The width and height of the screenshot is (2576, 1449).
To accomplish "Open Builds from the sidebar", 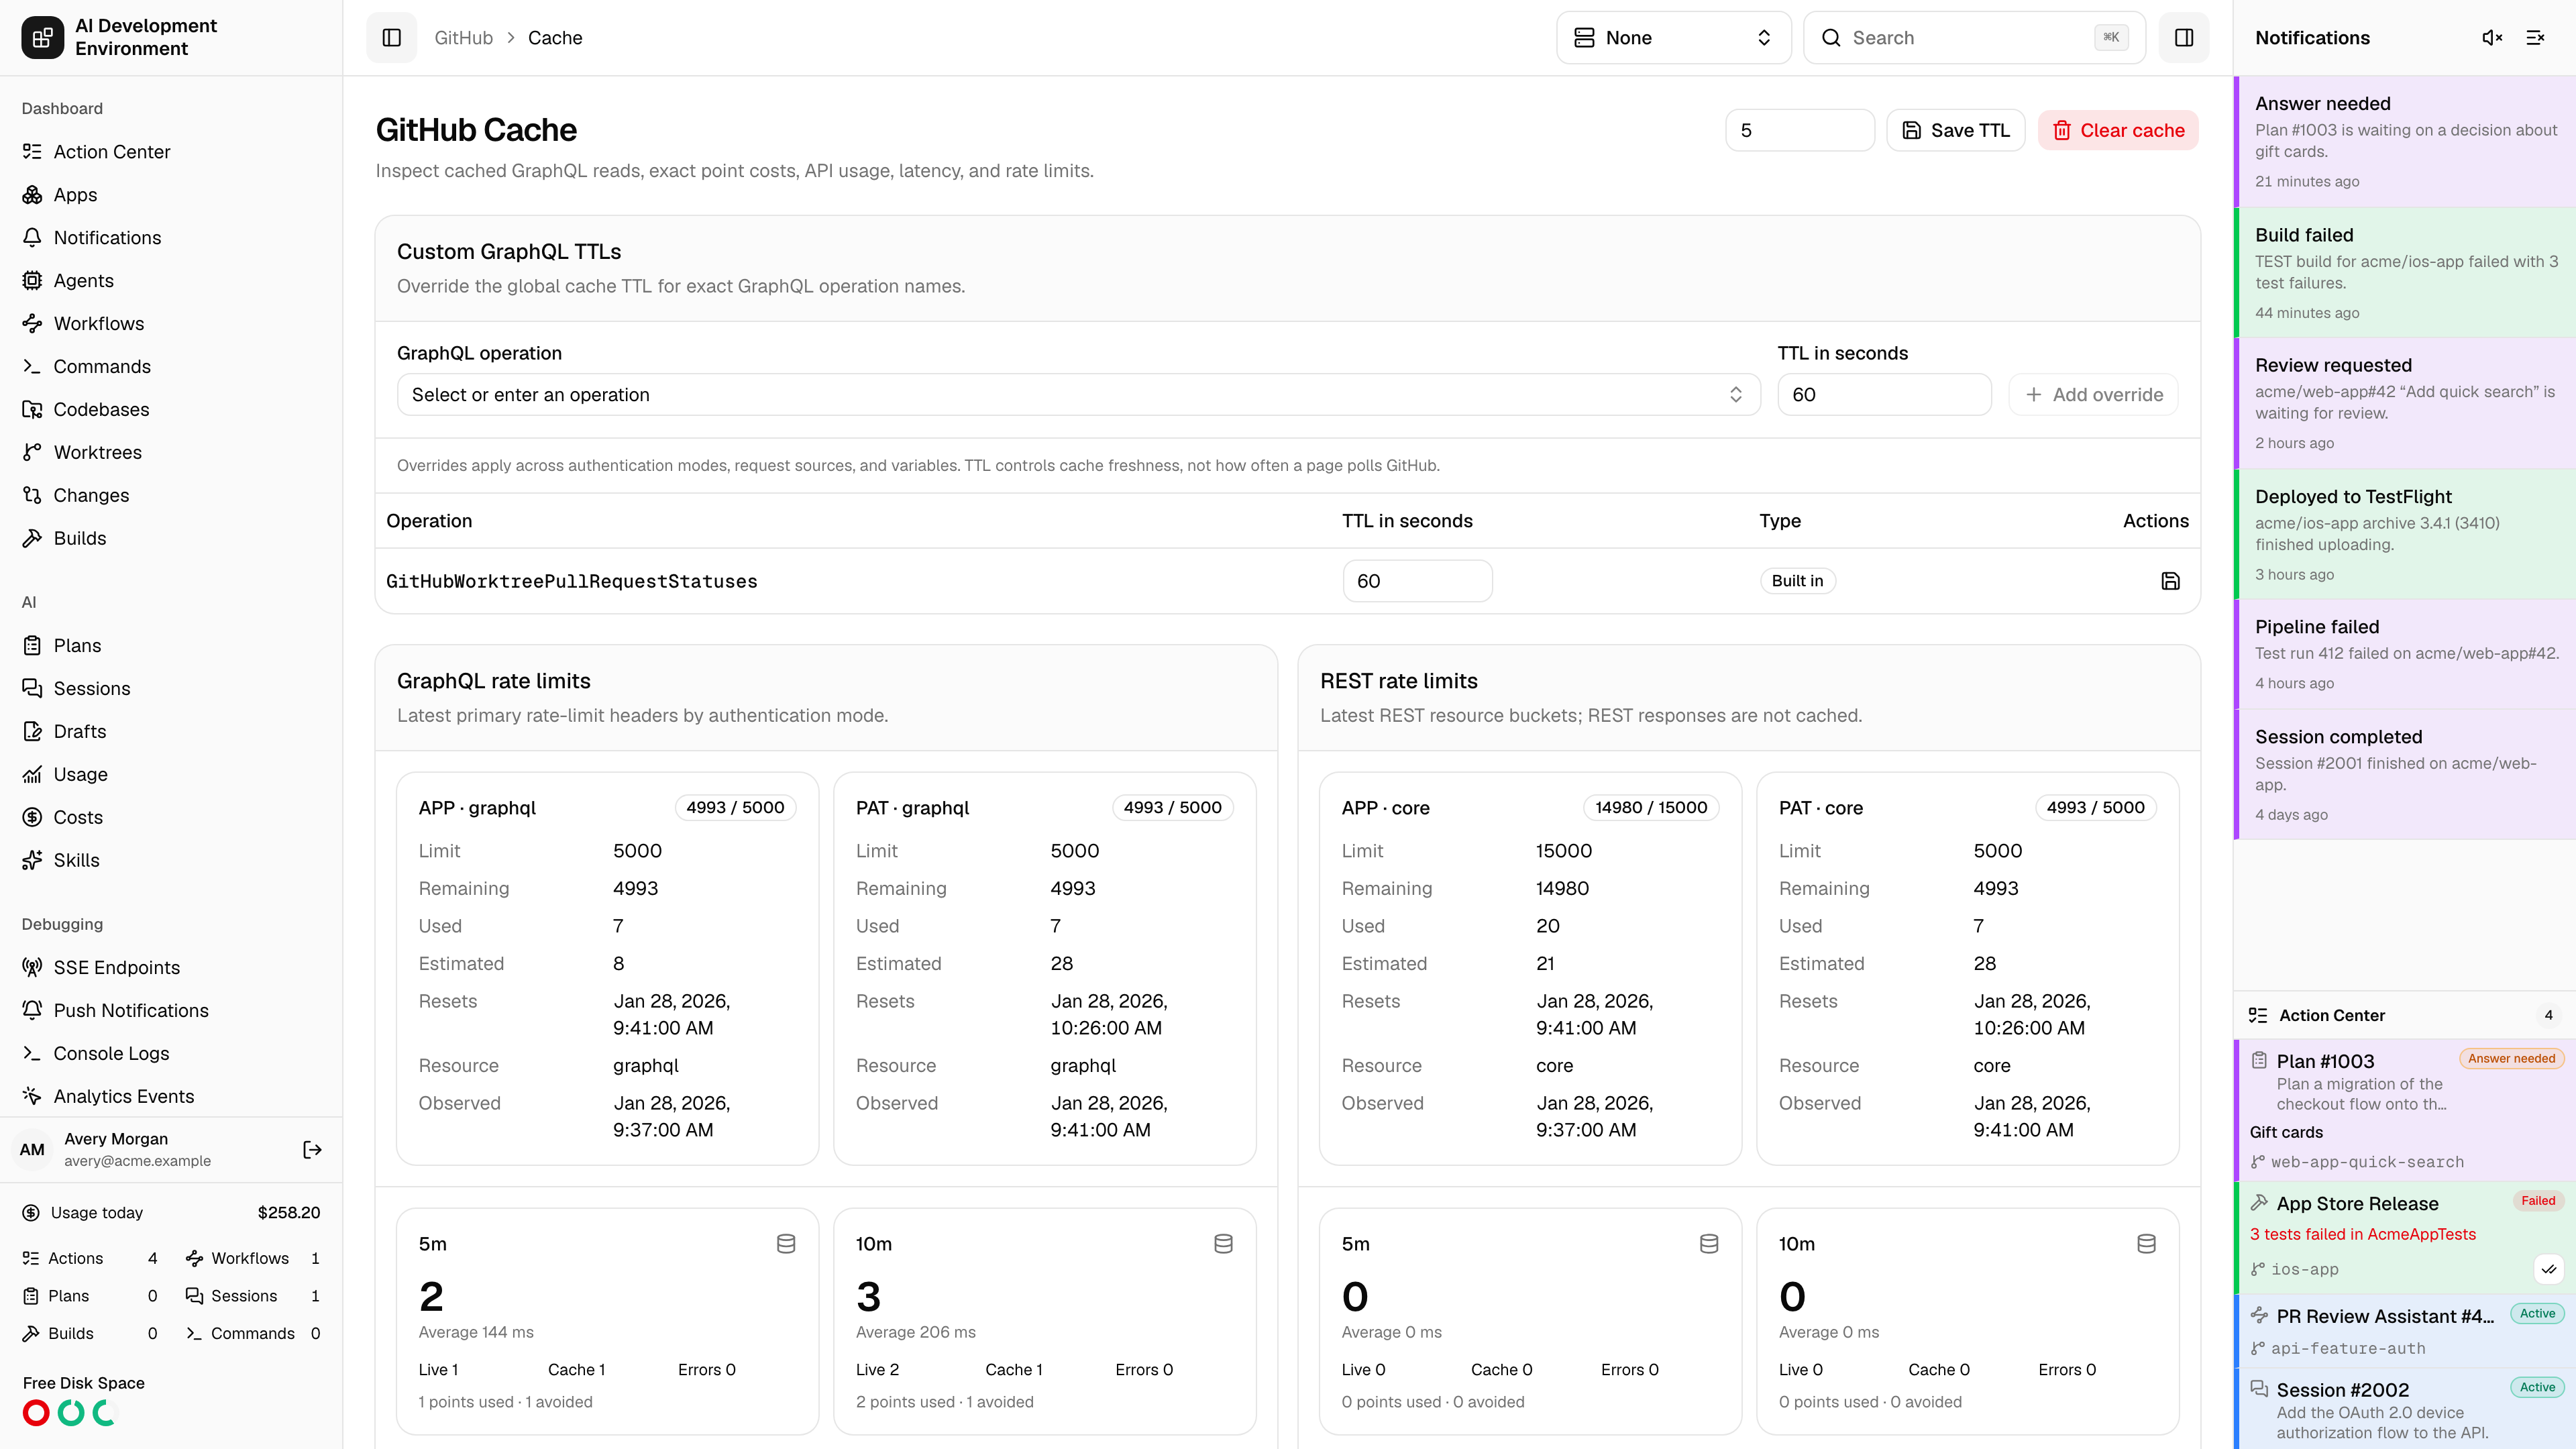I will coord(171,539).
